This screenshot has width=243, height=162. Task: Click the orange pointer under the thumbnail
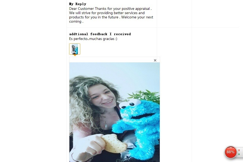pyautogui.click(x=75, y=55)
